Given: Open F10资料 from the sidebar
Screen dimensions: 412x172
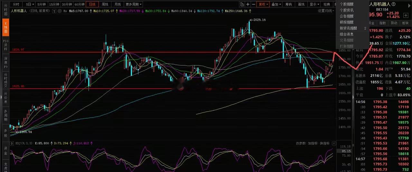Looking at the screenshot, I should [5, 45].
